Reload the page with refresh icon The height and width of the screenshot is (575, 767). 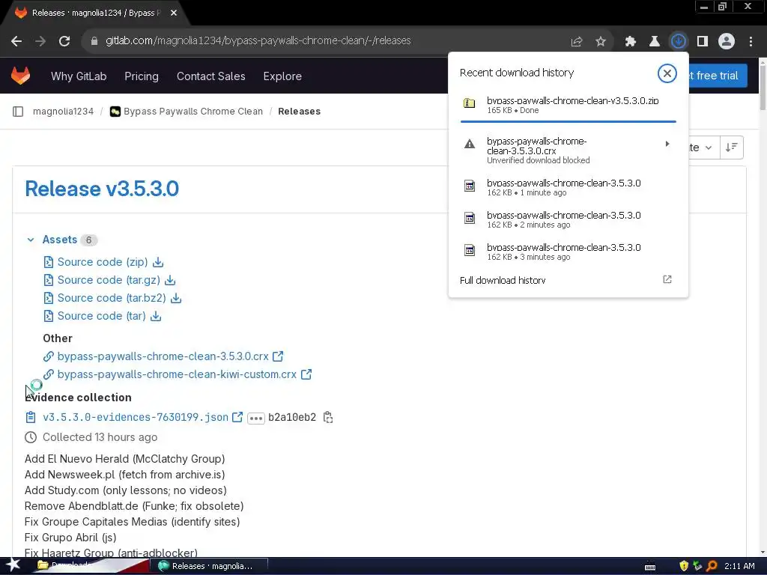(x=64, y=41)
